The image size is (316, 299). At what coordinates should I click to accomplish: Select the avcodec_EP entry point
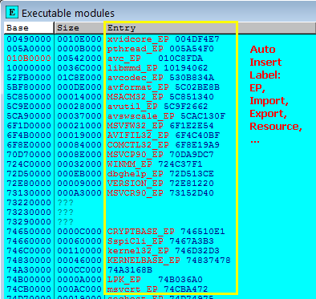tap(160, 78)
